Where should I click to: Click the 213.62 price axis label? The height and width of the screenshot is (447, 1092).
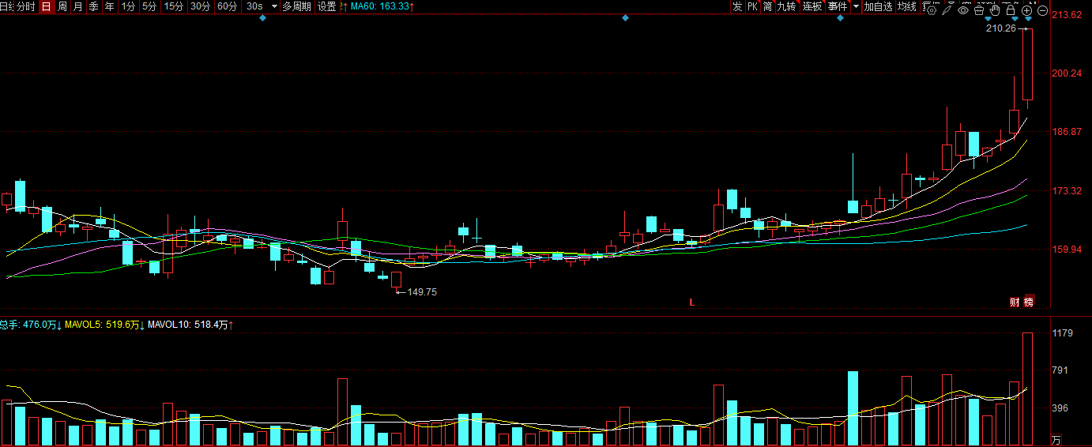1066,15
